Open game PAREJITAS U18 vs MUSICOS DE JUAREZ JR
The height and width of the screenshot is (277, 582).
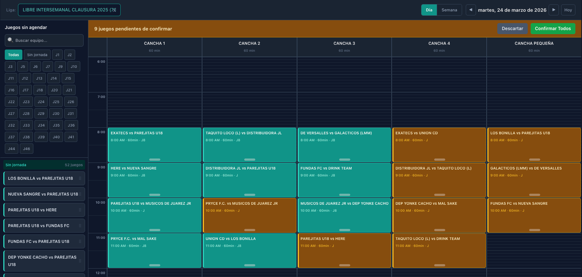(x=155, y=215)
